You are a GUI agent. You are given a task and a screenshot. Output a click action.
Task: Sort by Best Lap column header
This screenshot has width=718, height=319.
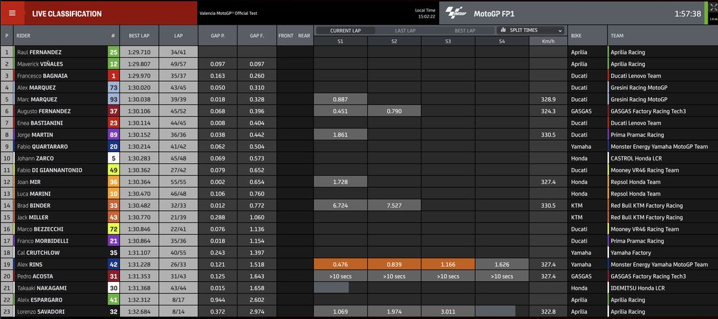139,35
